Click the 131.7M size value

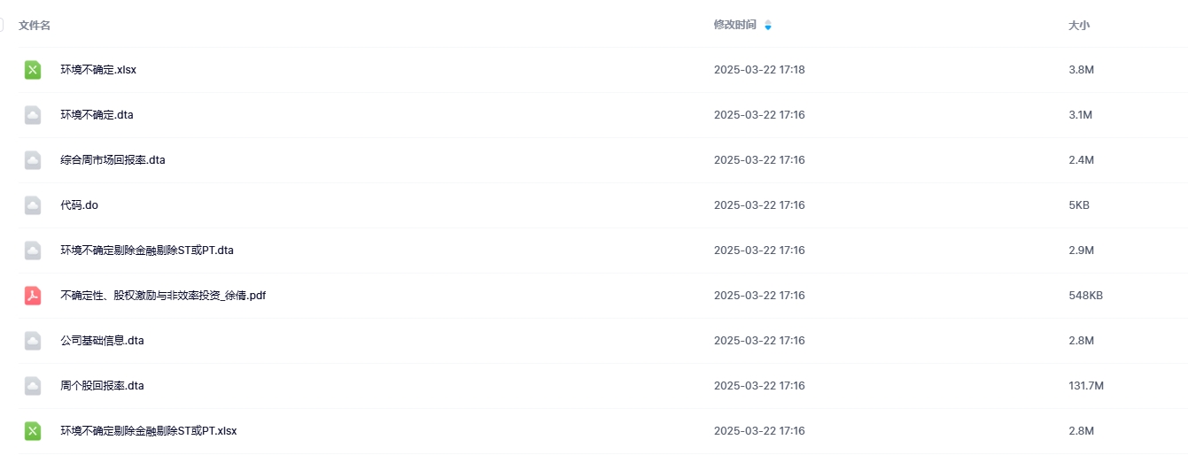tap(1086, 386)
